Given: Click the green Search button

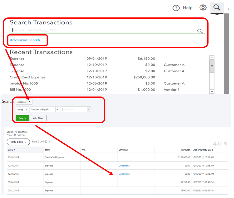Looking at the screenshot, I should tap(22, 118).
